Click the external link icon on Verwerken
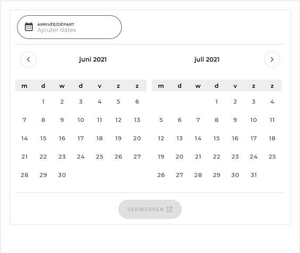The height and width of the screenshot is (253, 300). (x=169, y=209)
